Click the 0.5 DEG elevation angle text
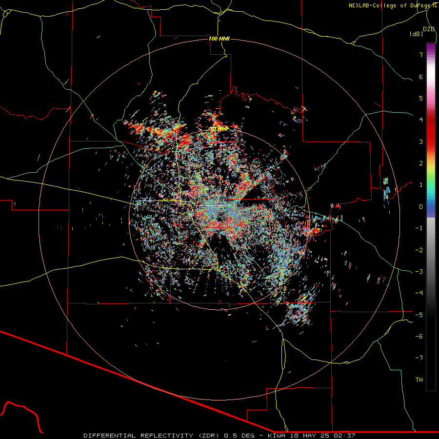Image resolution: width=439 pixels, height=439 pixels. [239, 436]
